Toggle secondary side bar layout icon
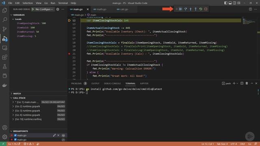 click(234, 3)
